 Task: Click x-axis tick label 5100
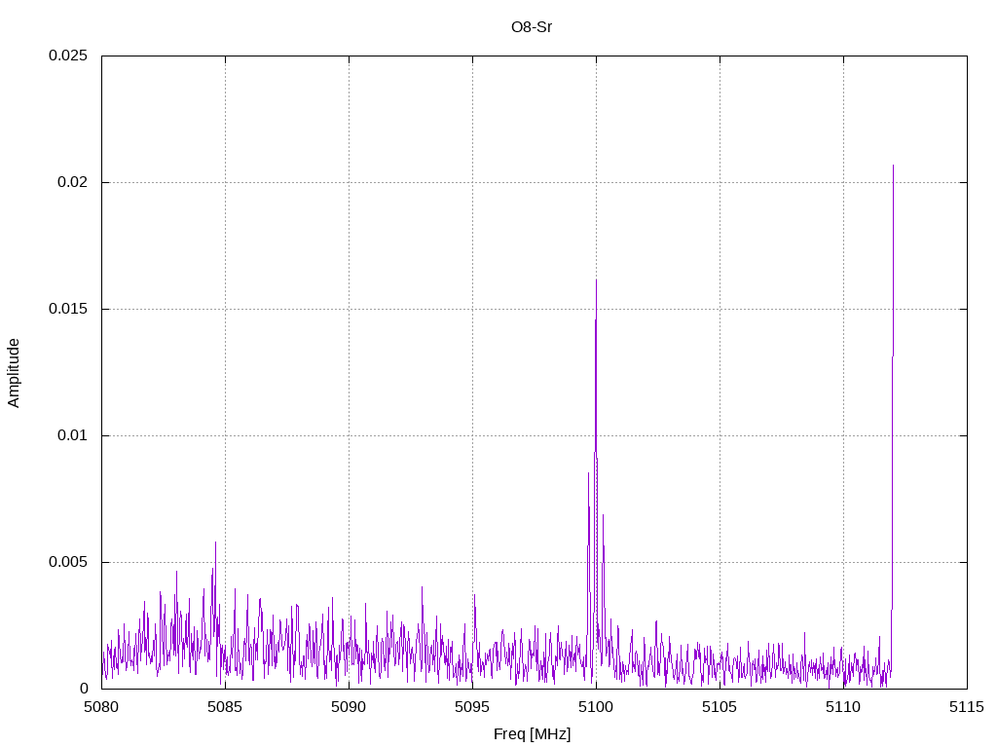(596, 707)
